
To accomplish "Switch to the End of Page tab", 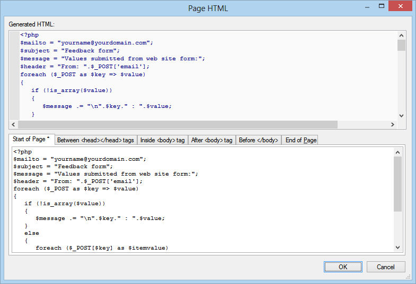I will [300, 140].
